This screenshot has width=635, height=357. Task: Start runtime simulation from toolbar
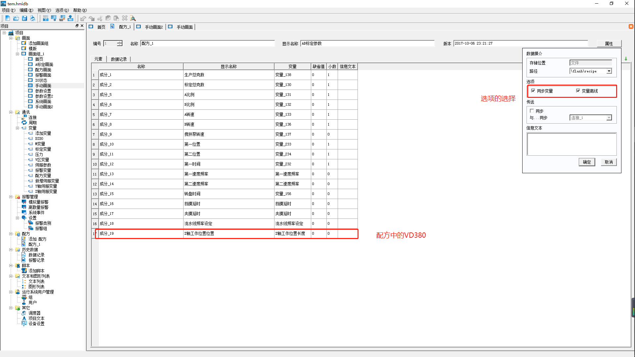coord(54,18)
